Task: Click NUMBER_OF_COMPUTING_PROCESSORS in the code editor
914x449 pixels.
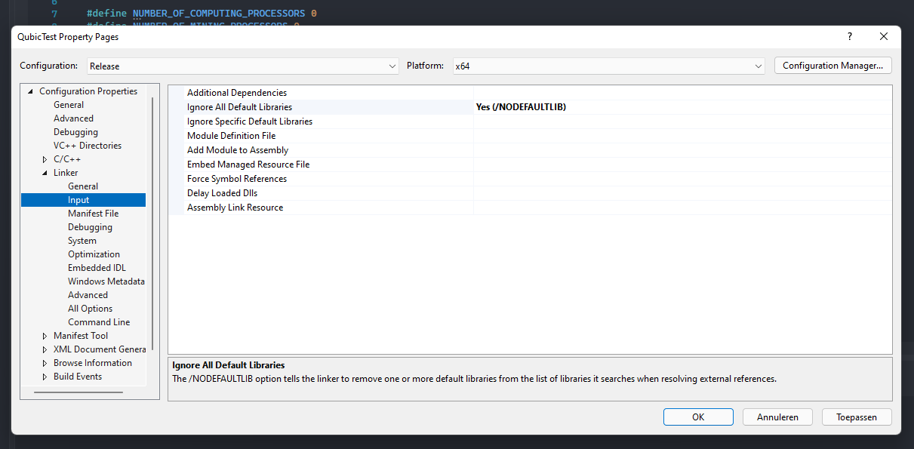Action: pos(219,14)
